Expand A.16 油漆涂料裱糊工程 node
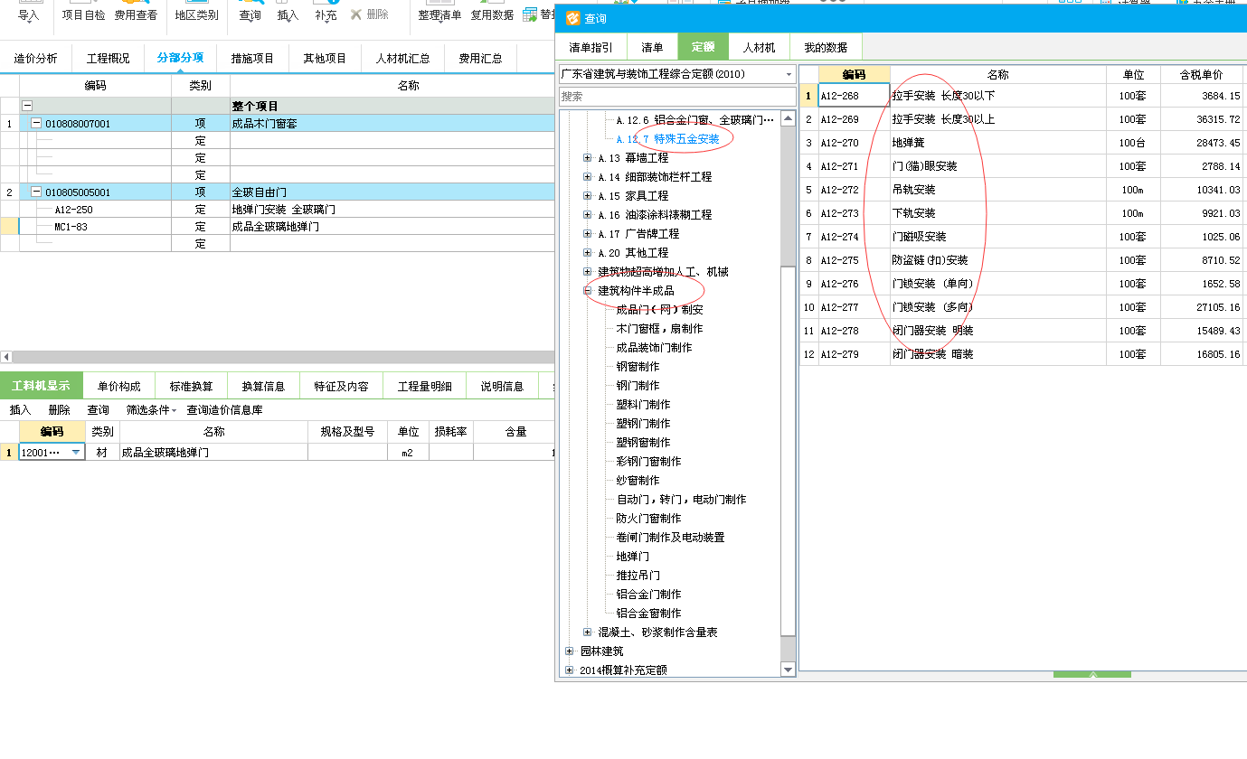1247x759 pixels. click(x=588, y=214)
